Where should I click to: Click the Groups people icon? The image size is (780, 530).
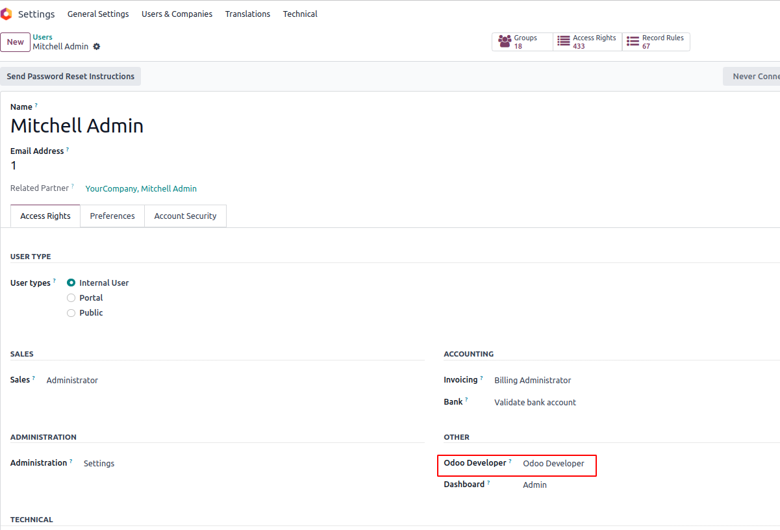(x=505, y=42)
